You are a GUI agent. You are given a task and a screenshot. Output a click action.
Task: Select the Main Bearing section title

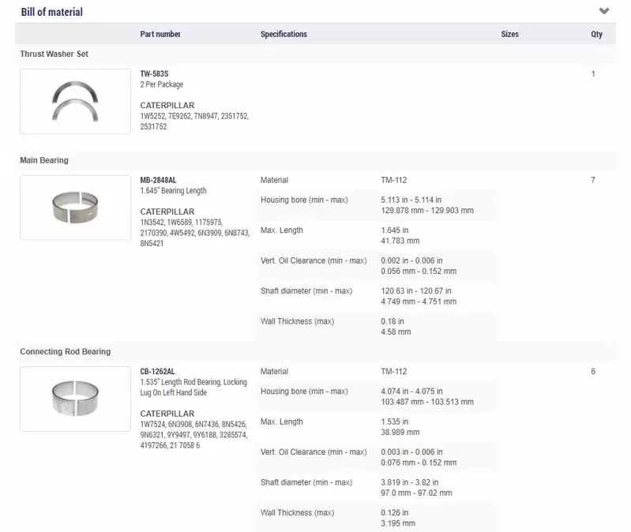[44, 160]
